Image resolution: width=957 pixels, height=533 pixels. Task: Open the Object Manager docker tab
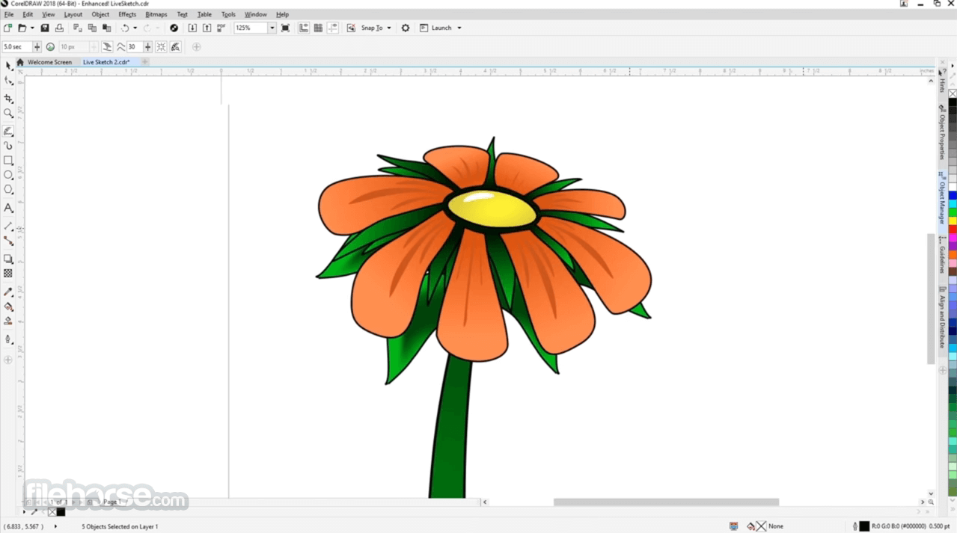(x=942, y=200)
